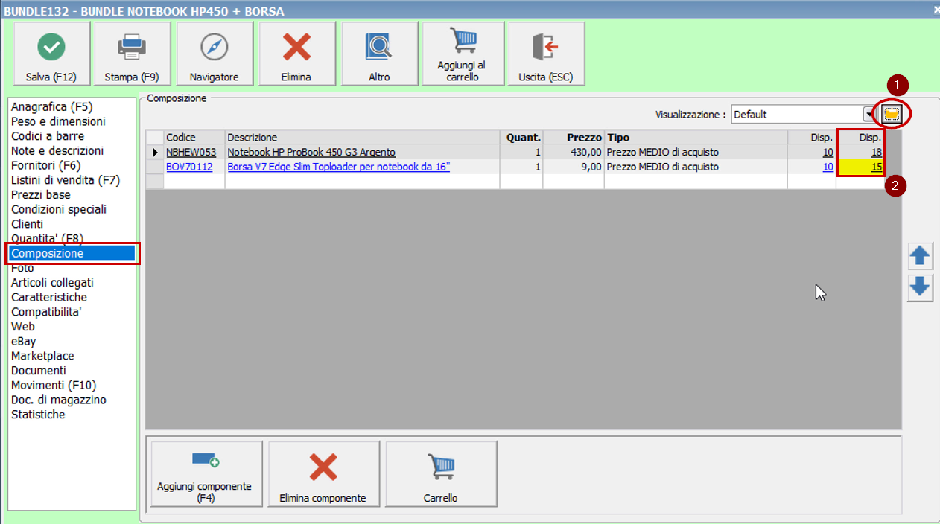Switch to the Movimenti (F10) section
940x524 pixels.
click(x=54, y=386)
